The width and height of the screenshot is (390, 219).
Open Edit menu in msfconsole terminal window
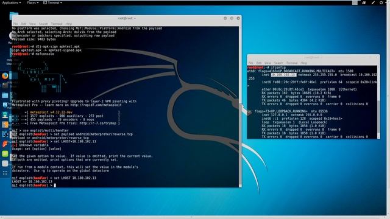24,24
